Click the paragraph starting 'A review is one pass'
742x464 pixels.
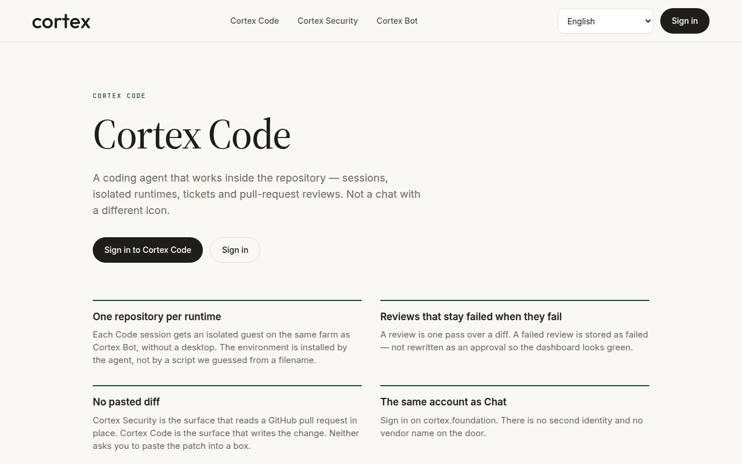pos(514,341)
